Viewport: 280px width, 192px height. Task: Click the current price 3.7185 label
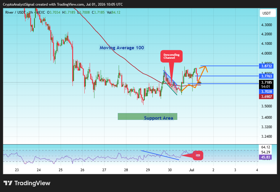[266, 82]
